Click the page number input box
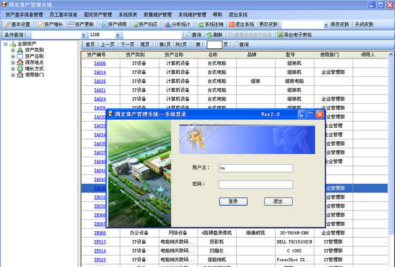The width and height of the screenshot is (395, 267). pyautogui.click(x=214, y=45)
